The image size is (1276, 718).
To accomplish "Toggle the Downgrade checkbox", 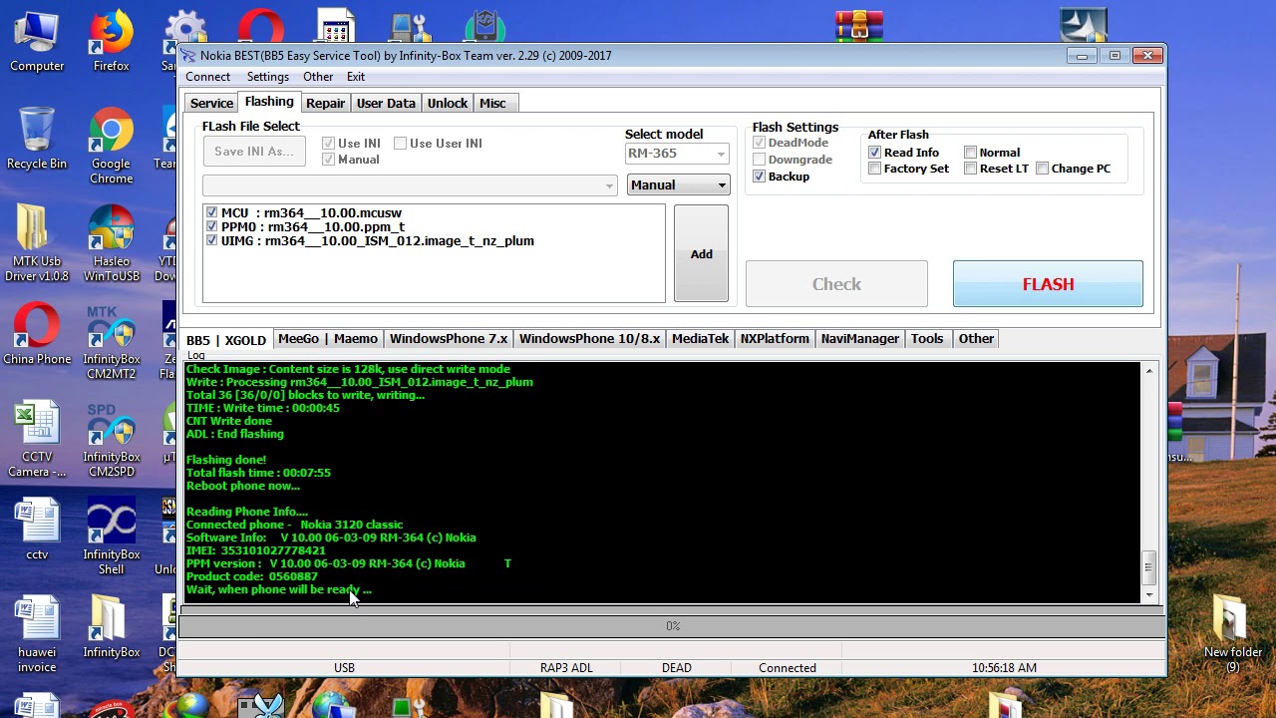I will 760,160.
